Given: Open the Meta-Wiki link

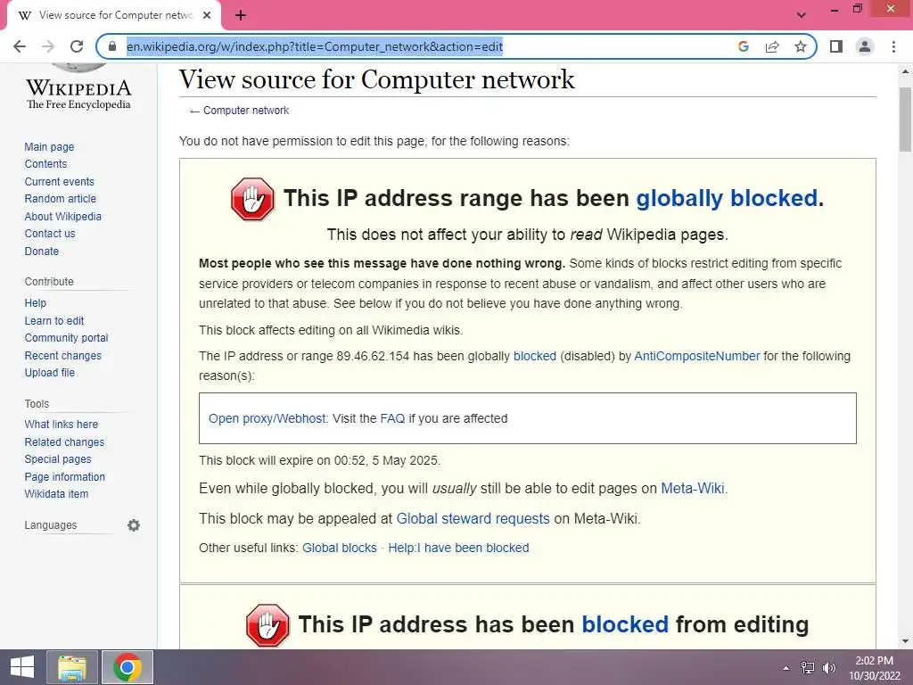Looking at the screenshot, I should point(693,488).
